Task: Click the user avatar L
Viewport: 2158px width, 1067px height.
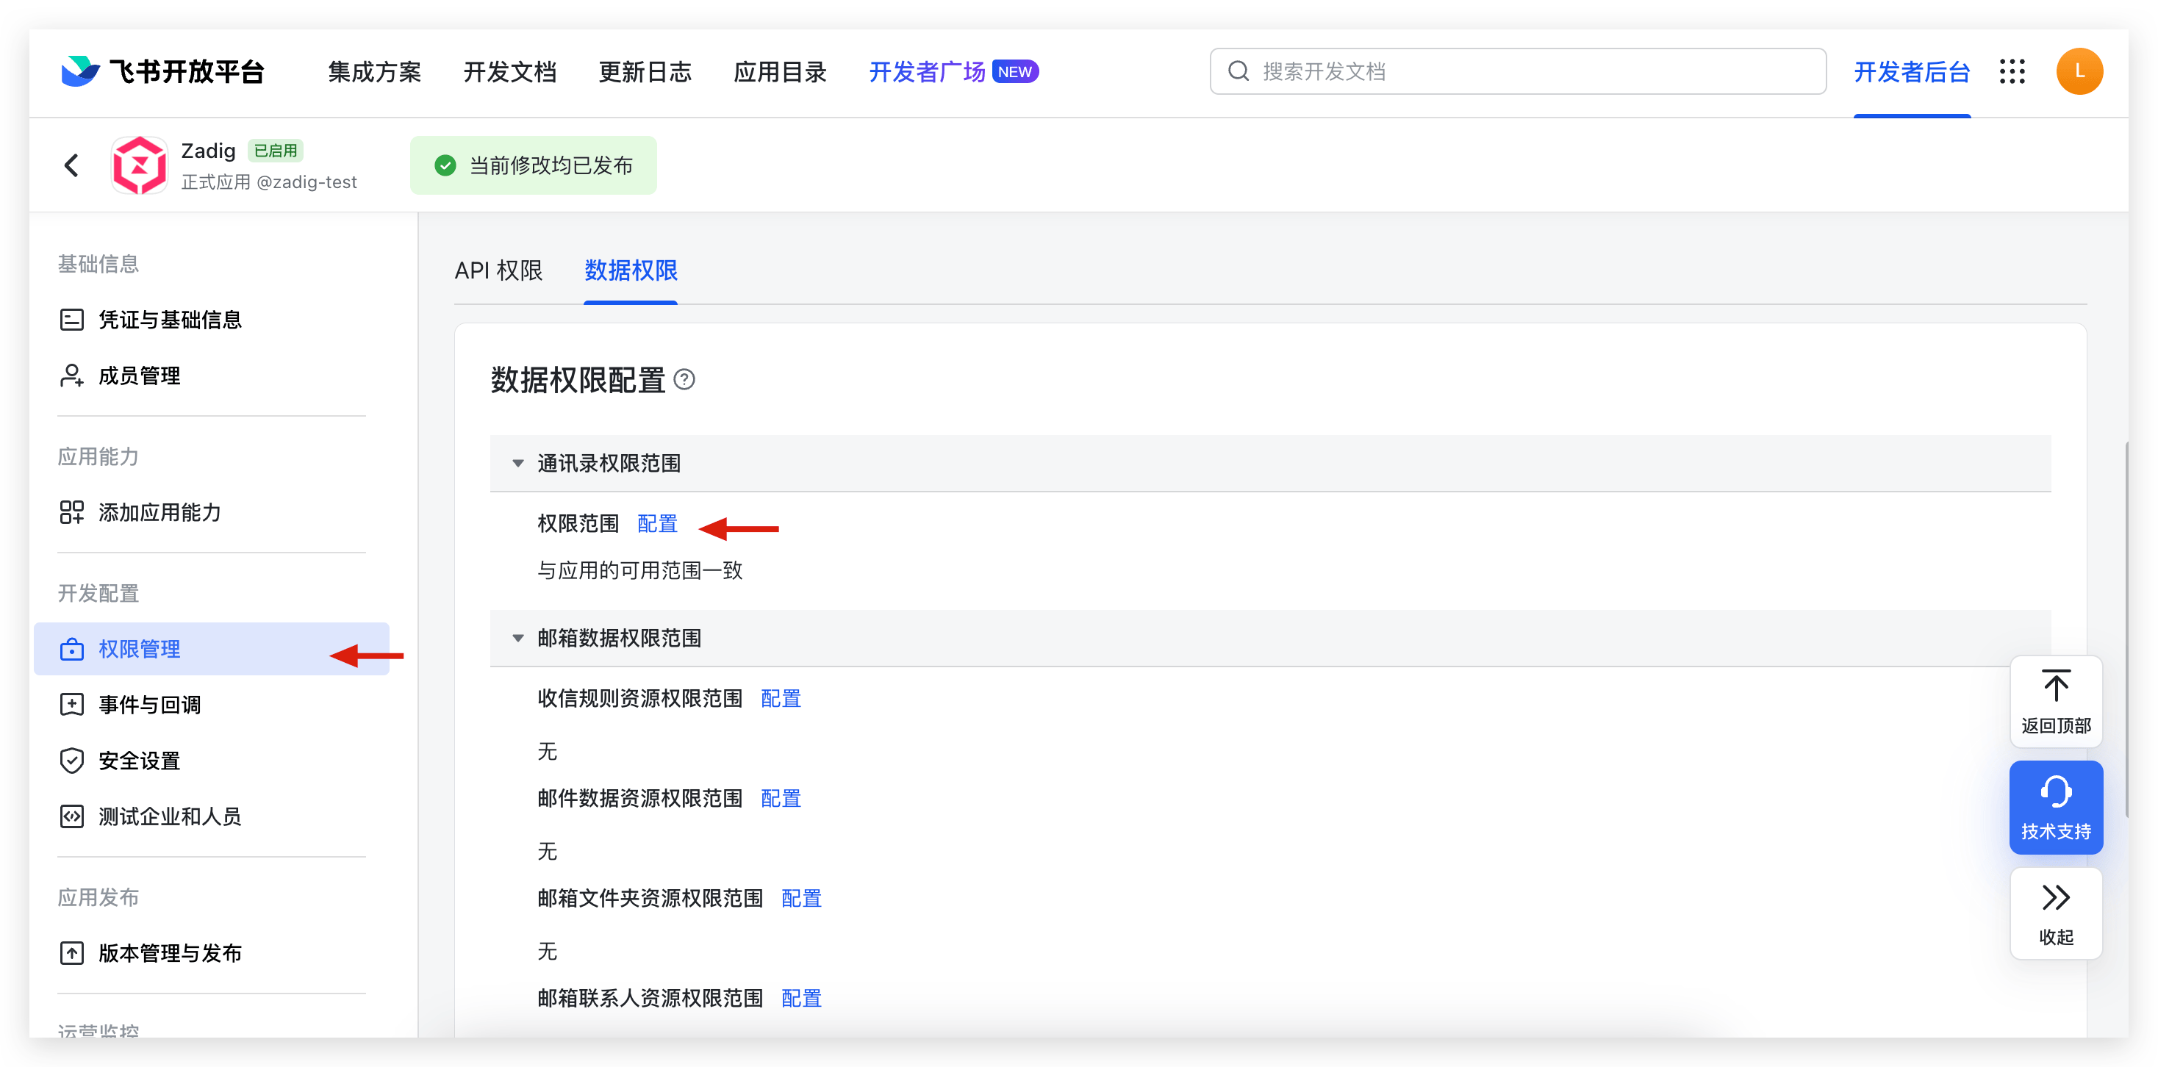Action: point(2079,72)
